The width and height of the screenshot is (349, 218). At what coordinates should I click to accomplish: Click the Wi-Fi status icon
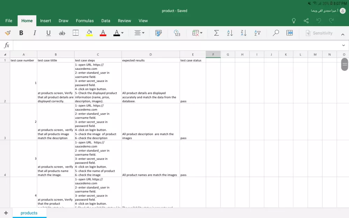315,3
